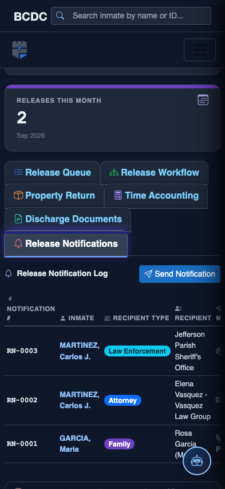Click calendar icon in Releases This Month card
Image resolution: width=225 pixels, height=489 pixels.
pyautogui.click(x=203, y=100)
